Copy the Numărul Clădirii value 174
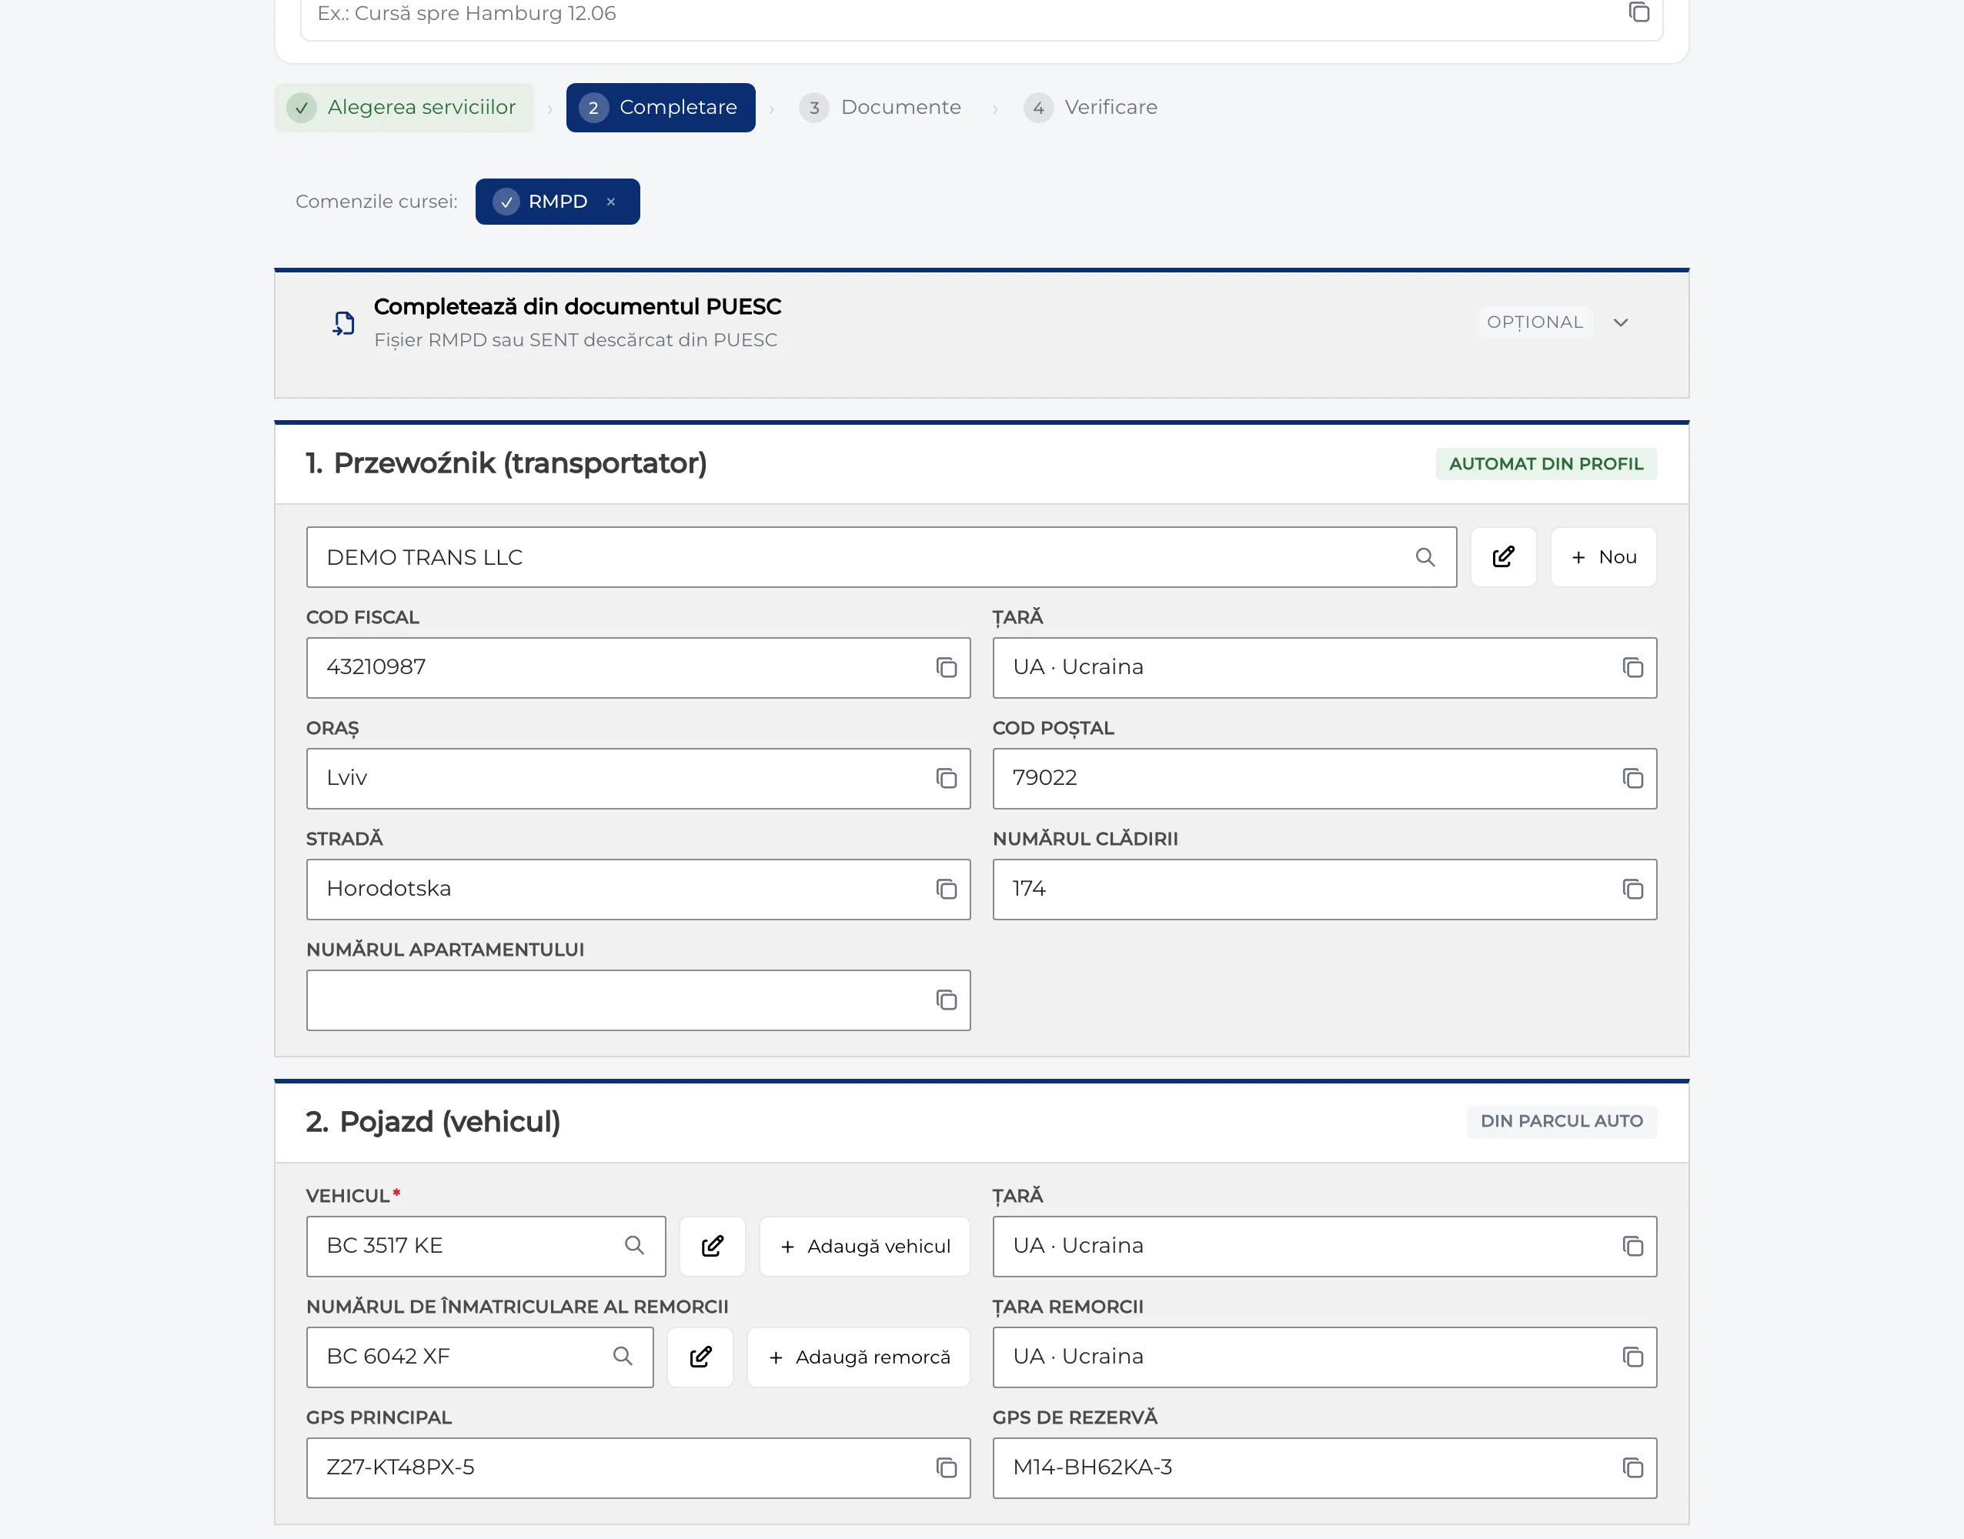 point(1632,890)
